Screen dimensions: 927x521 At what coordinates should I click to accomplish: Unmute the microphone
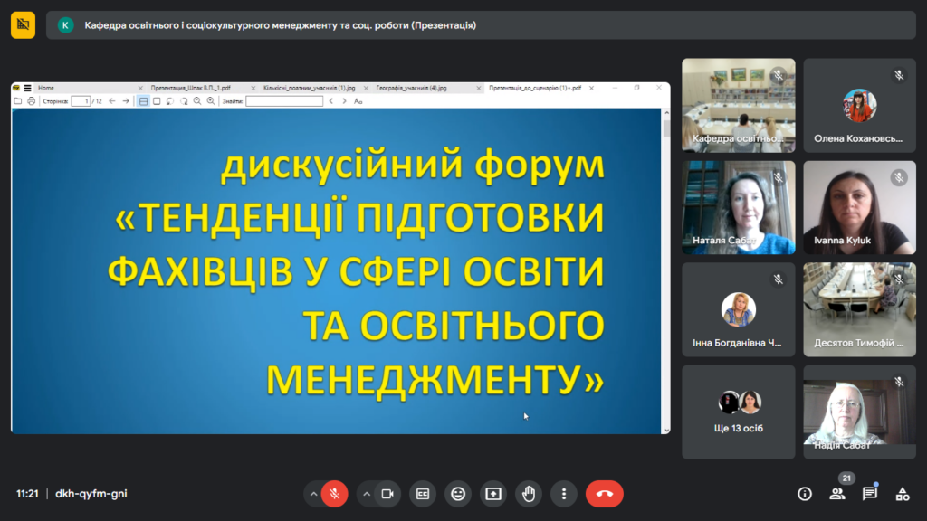[x=334, y=494]
